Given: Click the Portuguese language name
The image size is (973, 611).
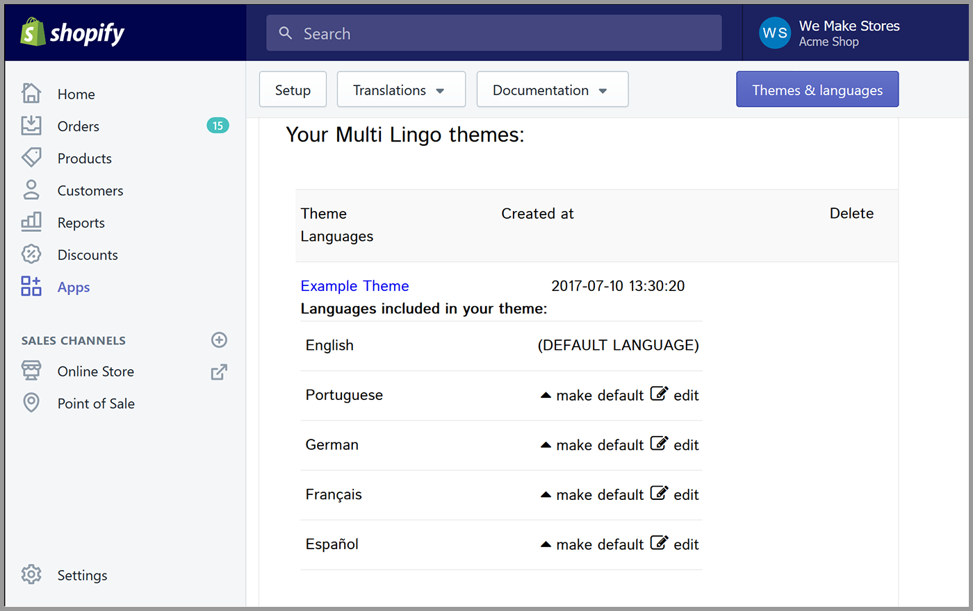Looking at the screenshot, I should (x=344, y=394).
